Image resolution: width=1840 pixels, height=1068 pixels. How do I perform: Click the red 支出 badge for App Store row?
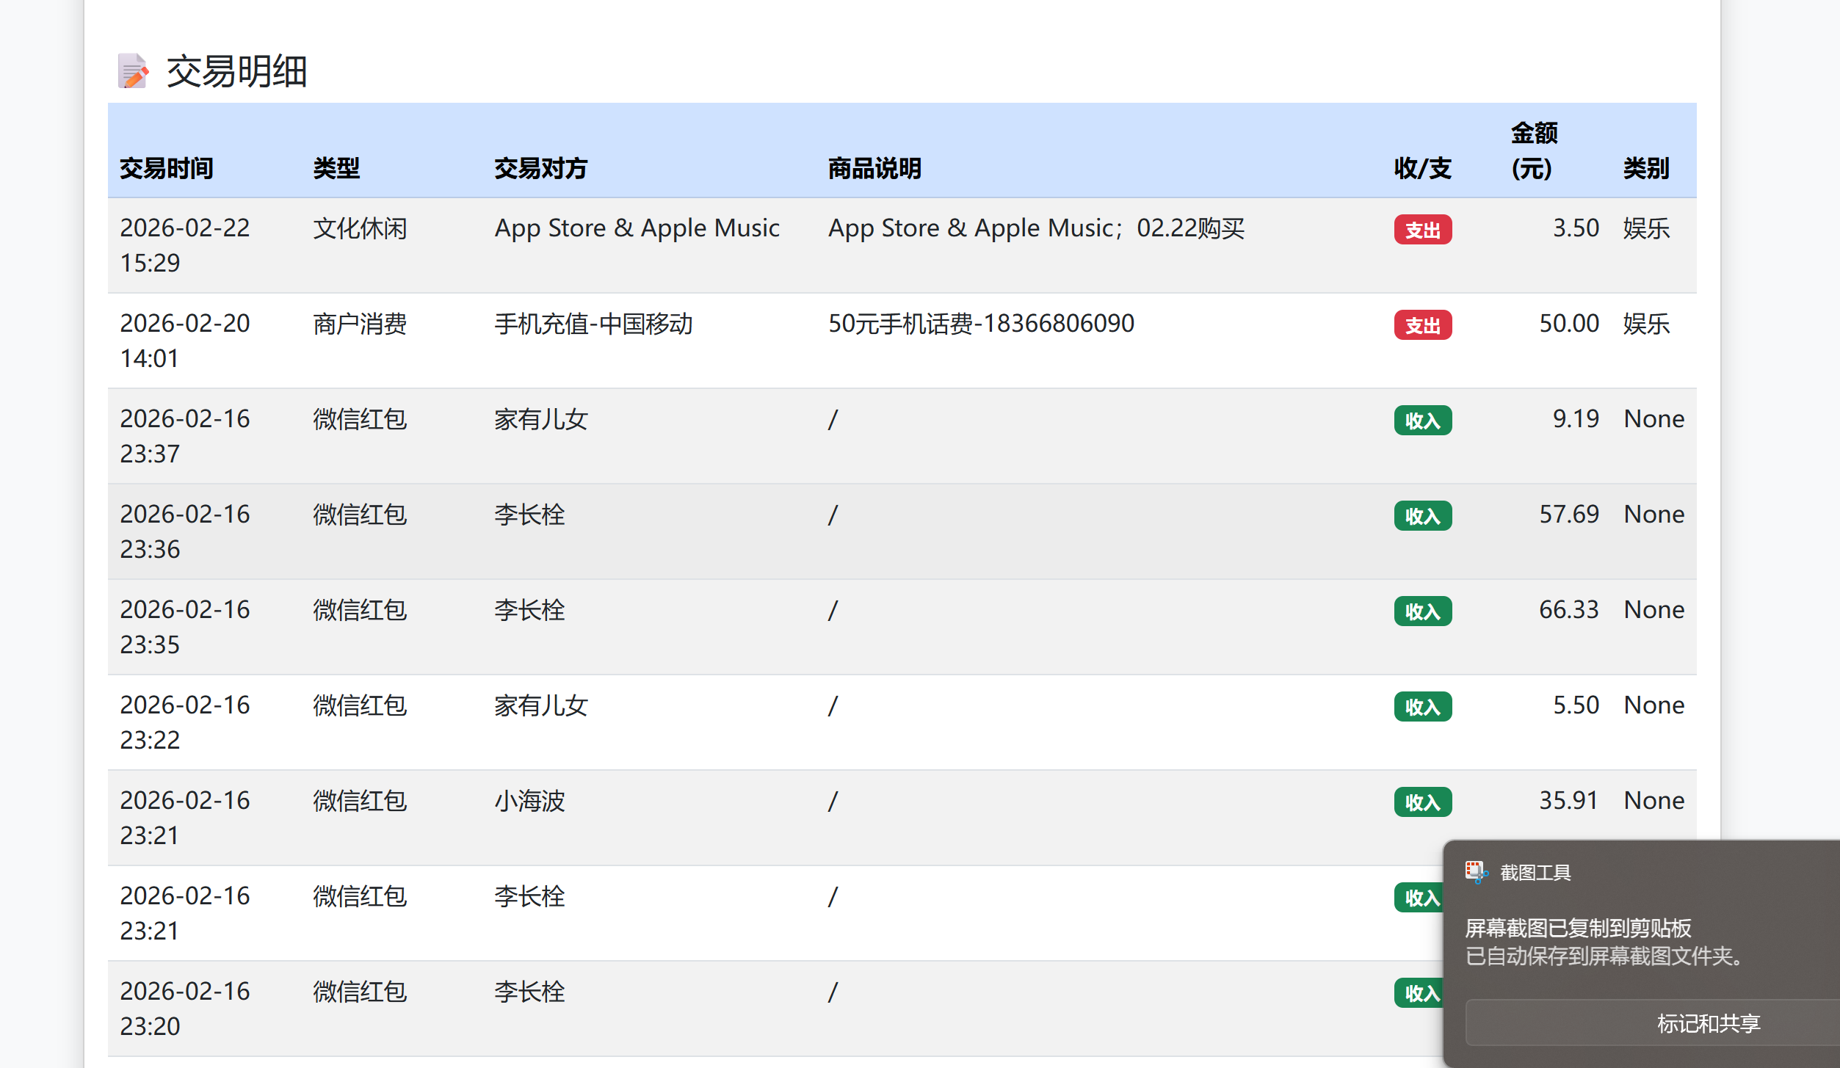click(x=1422, y=230)
